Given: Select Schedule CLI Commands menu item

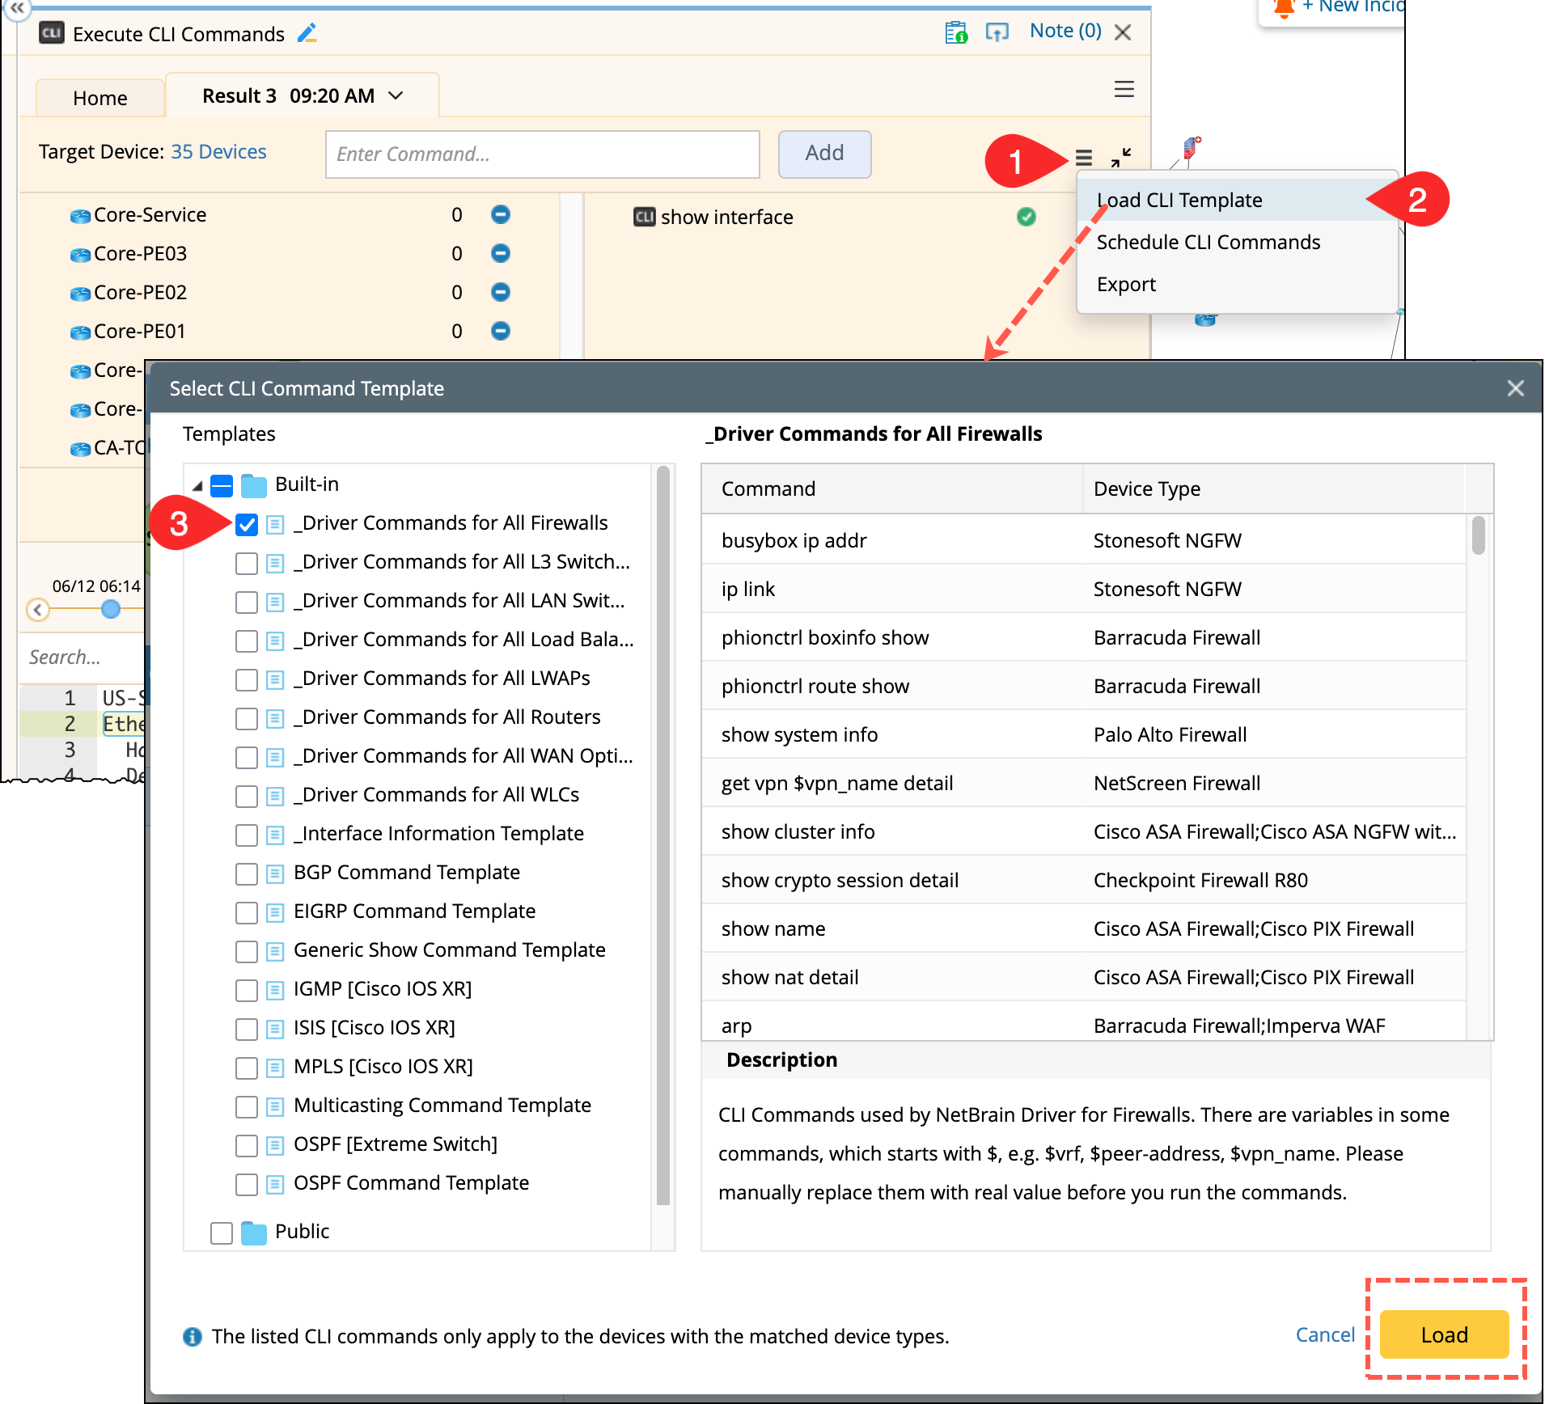Looking at the screenshot, I should [1208, 242].
